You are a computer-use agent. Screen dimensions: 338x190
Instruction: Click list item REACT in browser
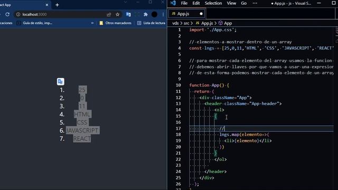(x=82, y=138)
